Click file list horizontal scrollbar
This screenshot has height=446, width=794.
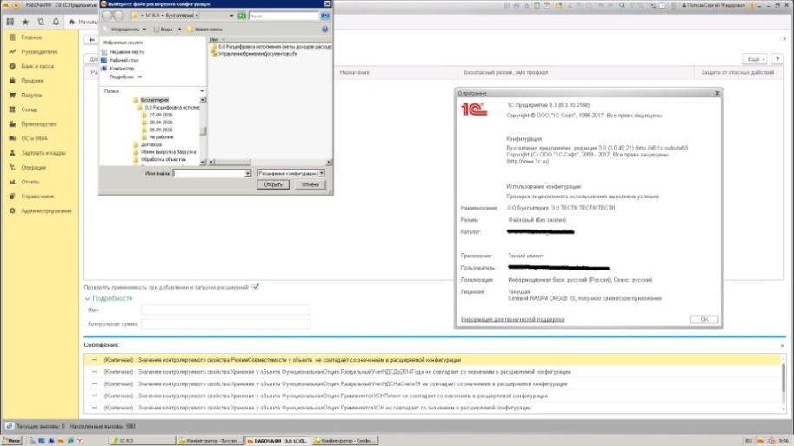coord(270,162)
